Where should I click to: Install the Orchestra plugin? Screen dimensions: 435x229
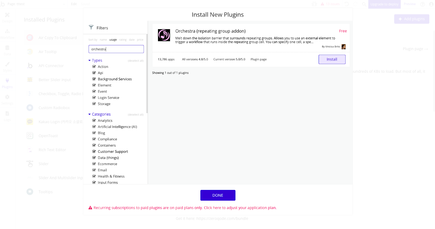coord(332,59)
